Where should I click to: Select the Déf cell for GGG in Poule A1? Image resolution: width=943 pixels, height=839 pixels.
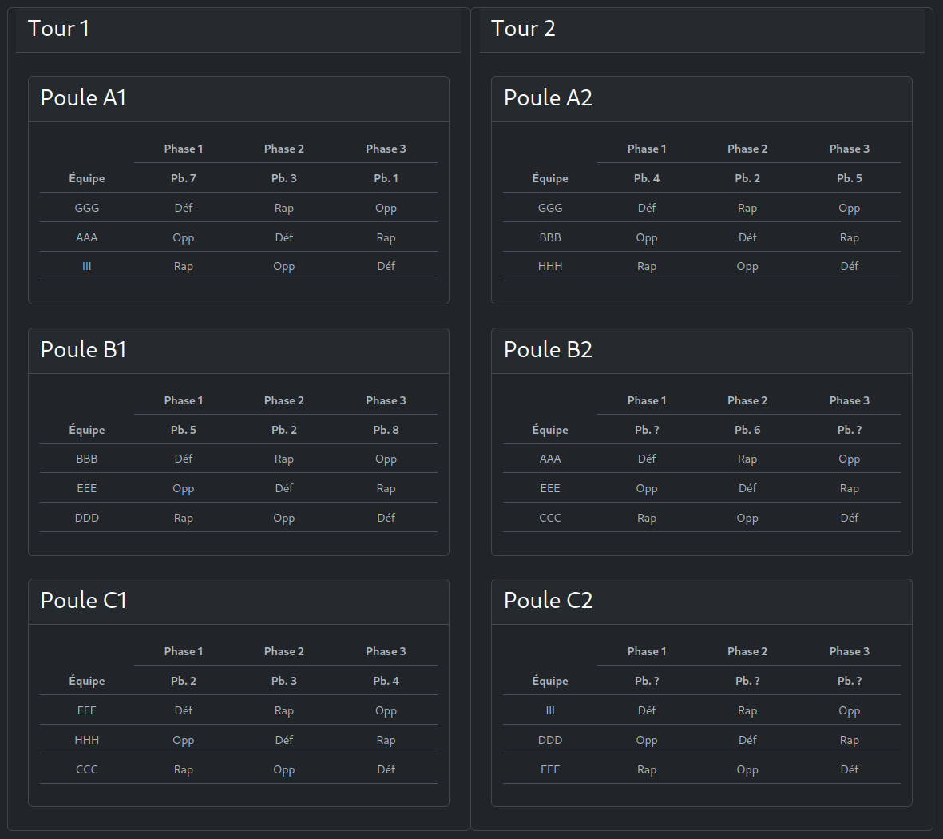[x=183, y=208]
